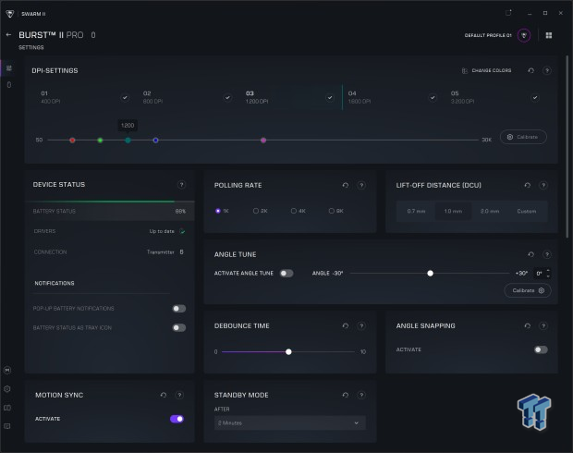Open help for Lift-Off Distance panel
The width and height of the screenshot is (573, 453).
coord(544,185)
